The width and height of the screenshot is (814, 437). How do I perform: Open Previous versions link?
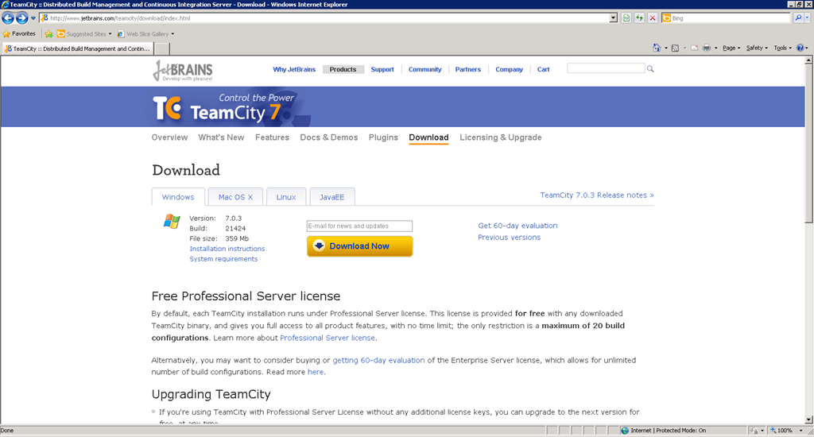coord(509,238)
